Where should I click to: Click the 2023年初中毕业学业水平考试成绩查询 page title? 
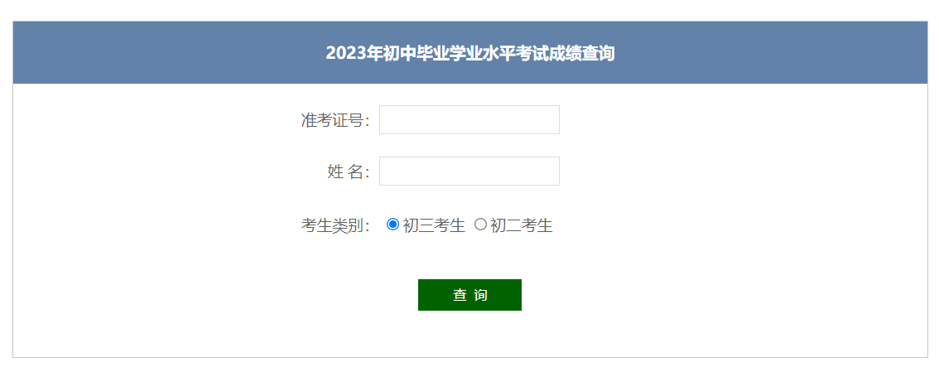[469, 54]
